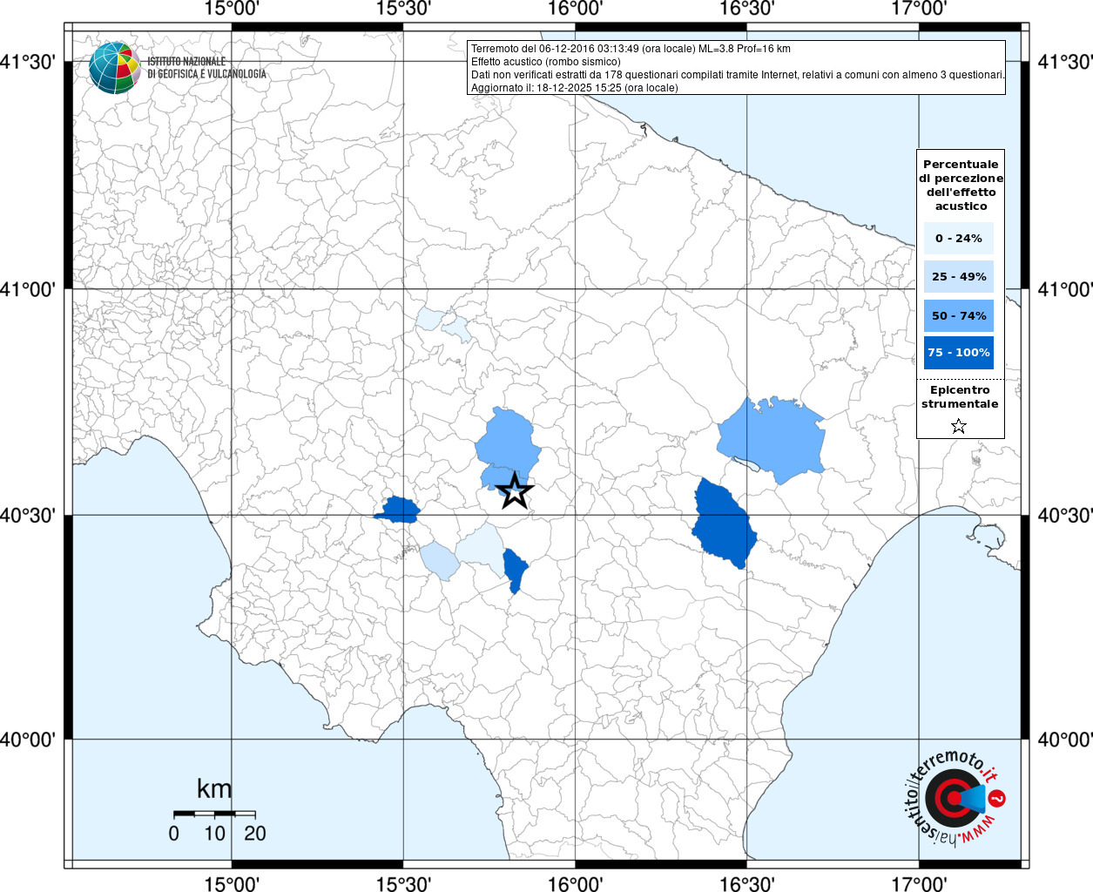The image size is (1093, 892).
Task: Click the km scale bar
Action: [214, 814]
